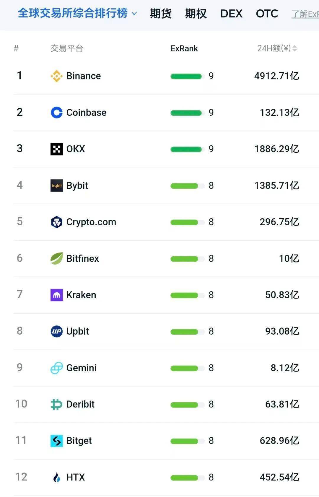Click the Bitfinex leaf logo

(56, 258)
